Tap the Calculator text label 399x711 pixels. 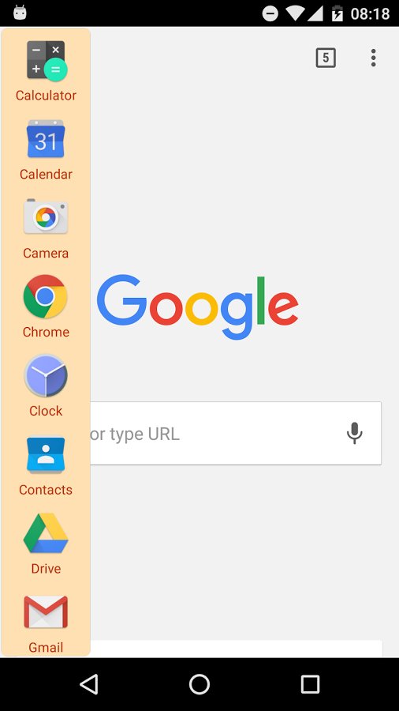(46, 96)
